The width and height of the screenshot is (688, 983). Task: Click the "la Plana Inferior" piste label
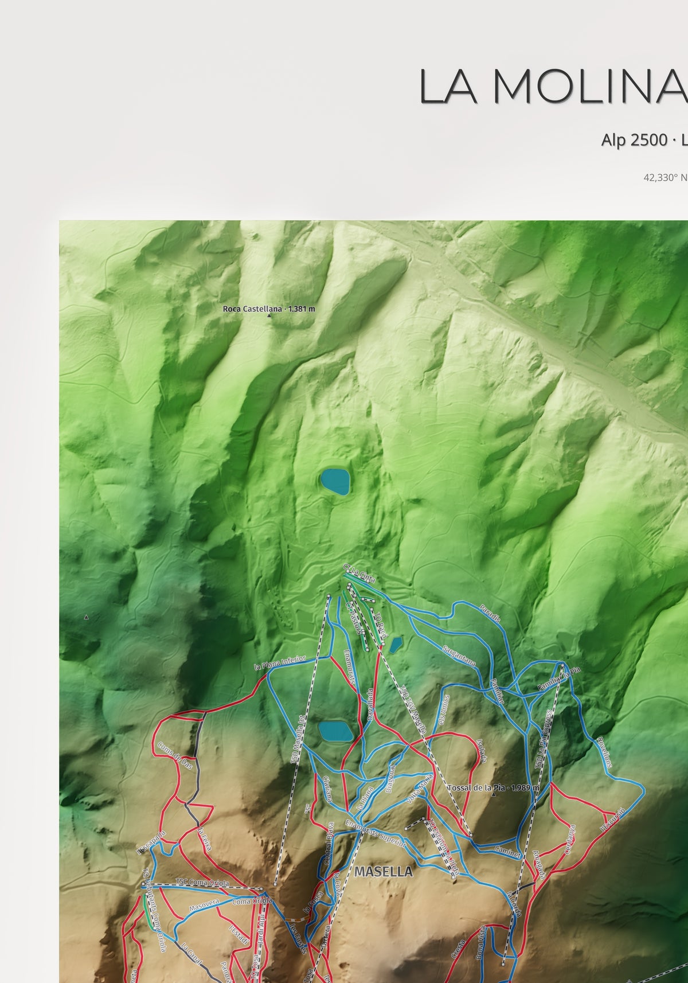pos(280,663)
